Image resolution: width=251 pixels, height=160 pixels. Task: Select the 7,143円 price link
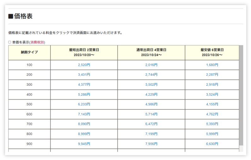tap(84, 114)
